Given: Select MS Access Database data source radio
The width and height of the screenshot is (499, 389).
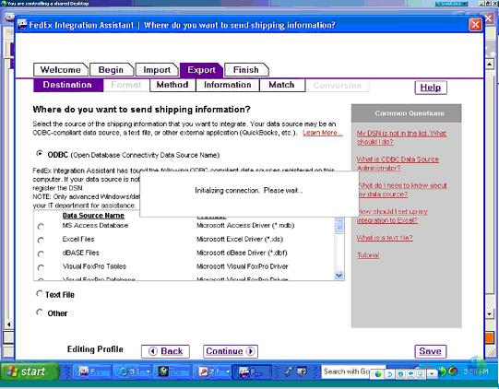Looking at the screenshot, I should click(x=41, y=227).
